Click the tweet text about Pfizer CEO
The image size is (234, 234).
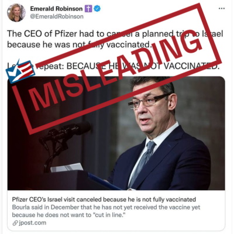click(115, 39)
